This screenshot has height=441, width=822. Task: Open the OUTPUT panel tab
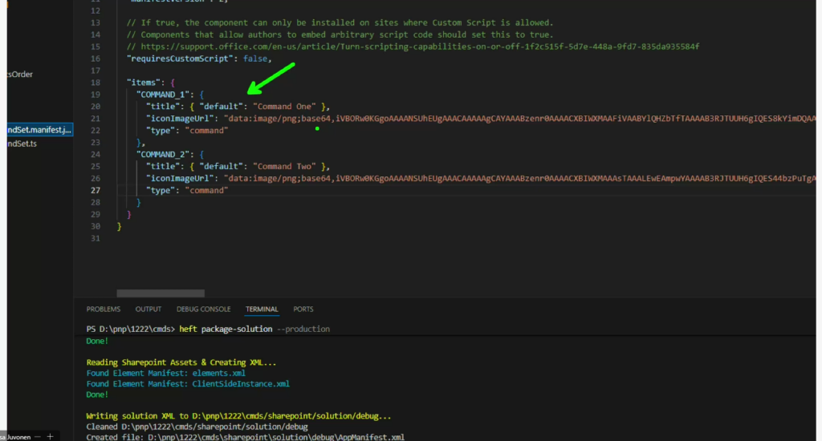(148, 309)
